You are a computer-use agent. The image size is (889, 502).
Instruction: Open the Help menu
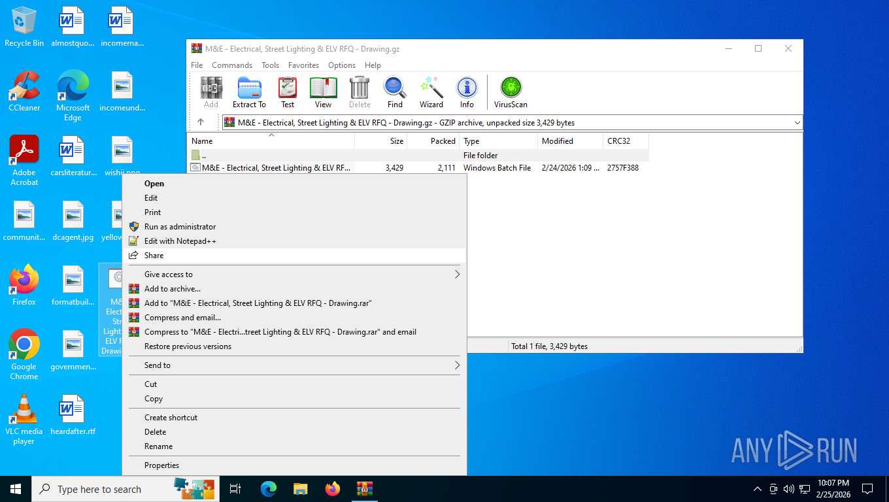(x=373, y=65)
